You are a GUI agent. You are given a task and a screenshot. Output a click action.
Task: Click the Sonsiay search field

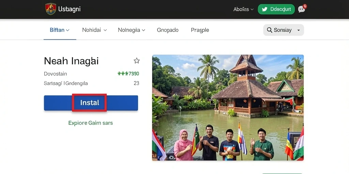pos(283,30)
